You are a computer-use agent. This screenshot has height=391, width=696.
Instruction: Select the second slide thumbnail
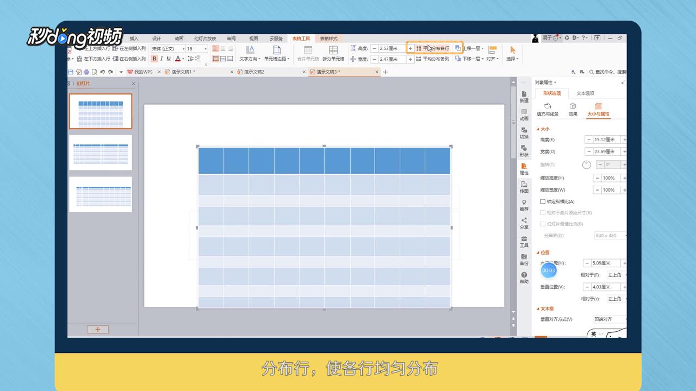pyautogui.click(x=101, y=153)
